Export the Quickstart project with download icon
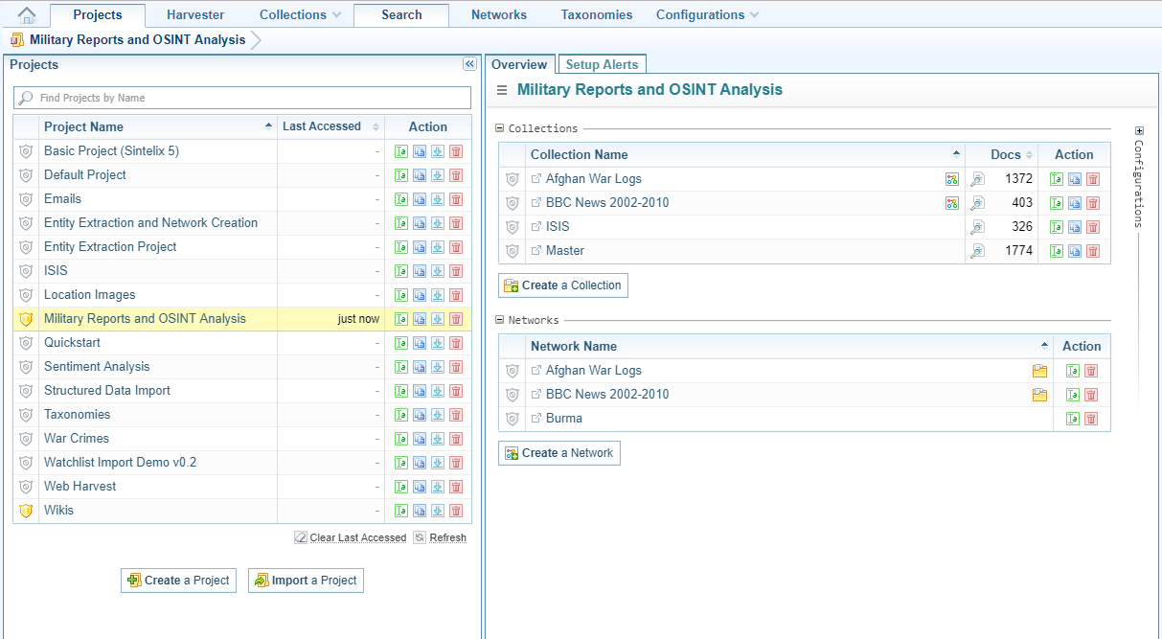Screen dimensions: 1162x639 tap(438, 343)
